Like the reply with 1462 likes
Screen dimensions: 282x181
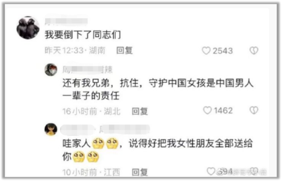pos(207,110)
